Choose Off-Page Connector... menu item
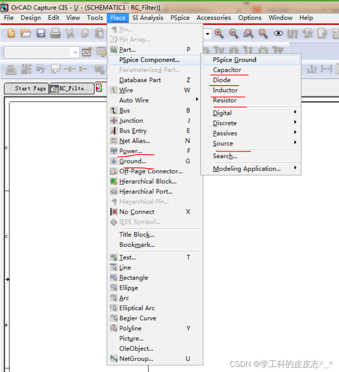The width and height of the screenshot is (339, 372). tap(155, 171)
